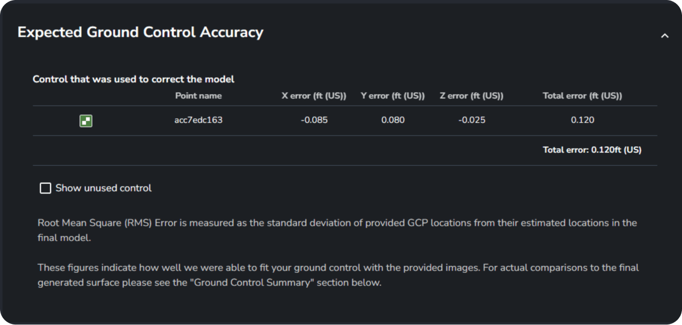Click the Z error value -0.025
Screen dimensions: 682x325
point(471,120)
